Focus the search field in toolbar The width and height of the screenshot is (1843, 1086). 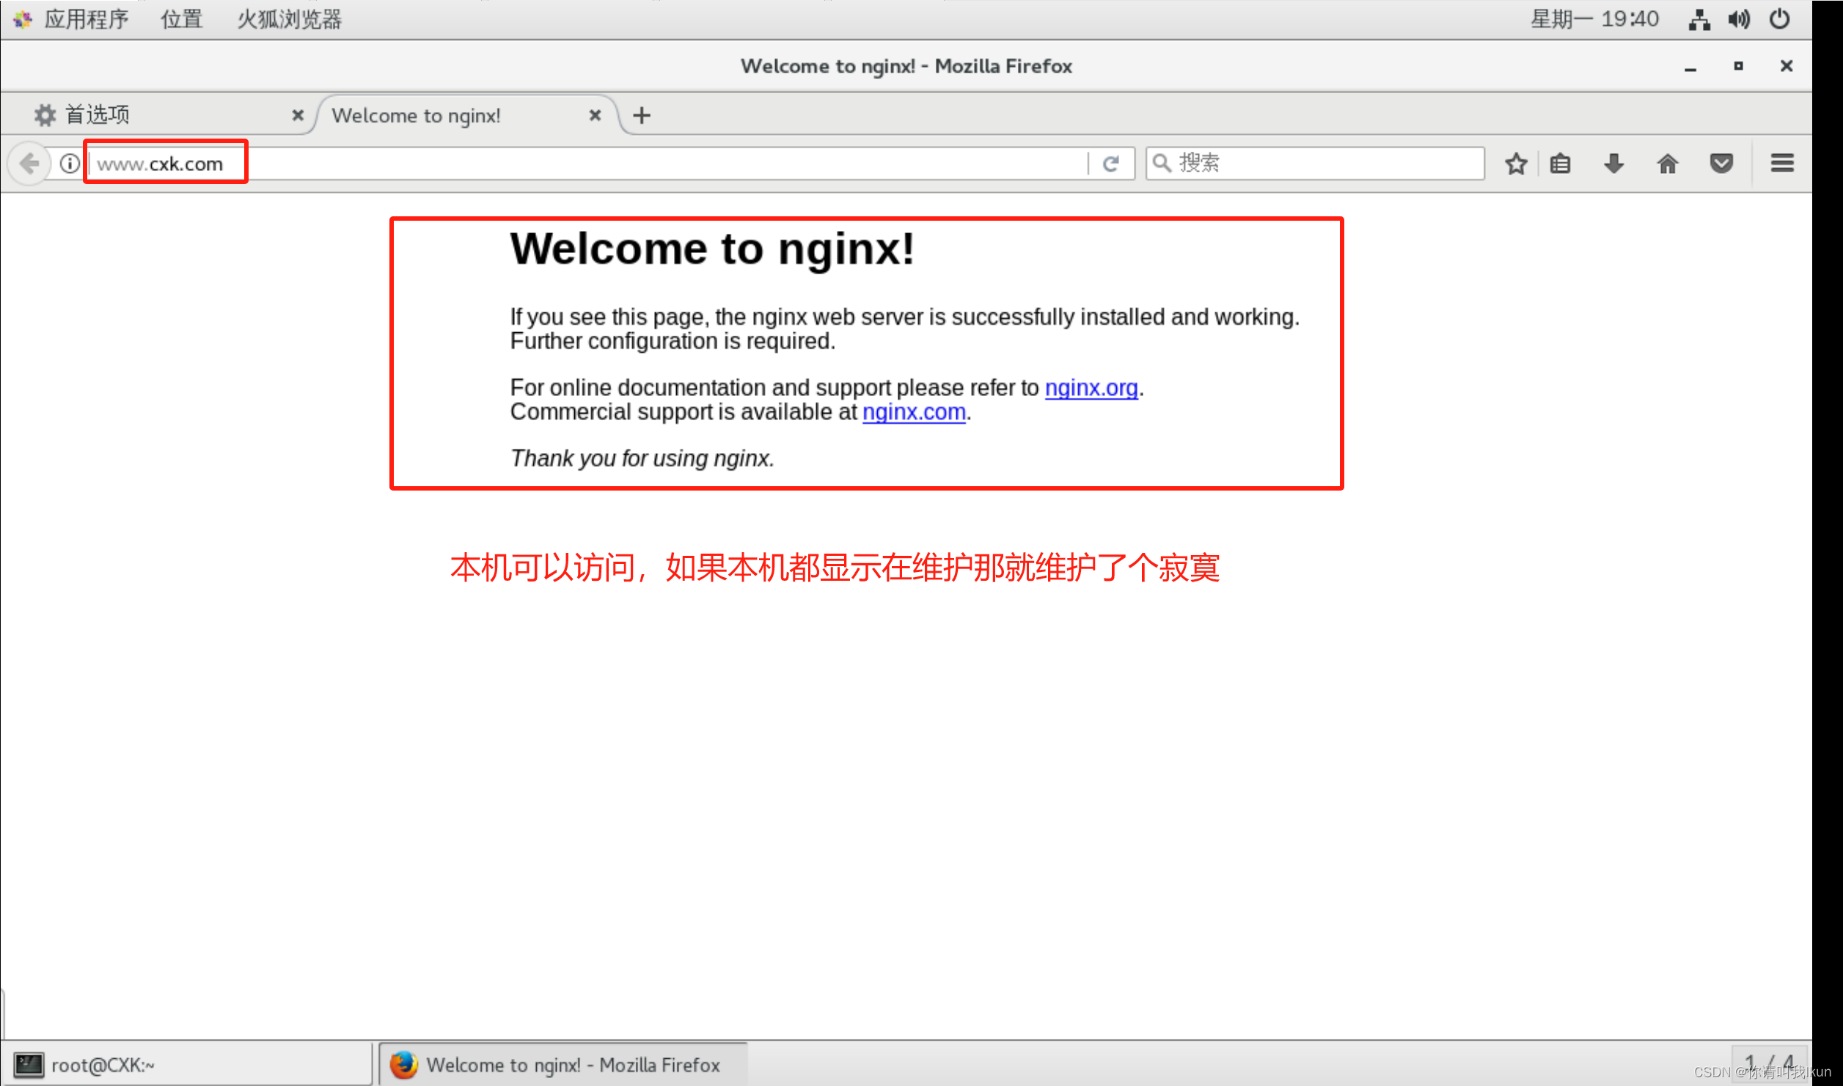(x=1313, y=163)
